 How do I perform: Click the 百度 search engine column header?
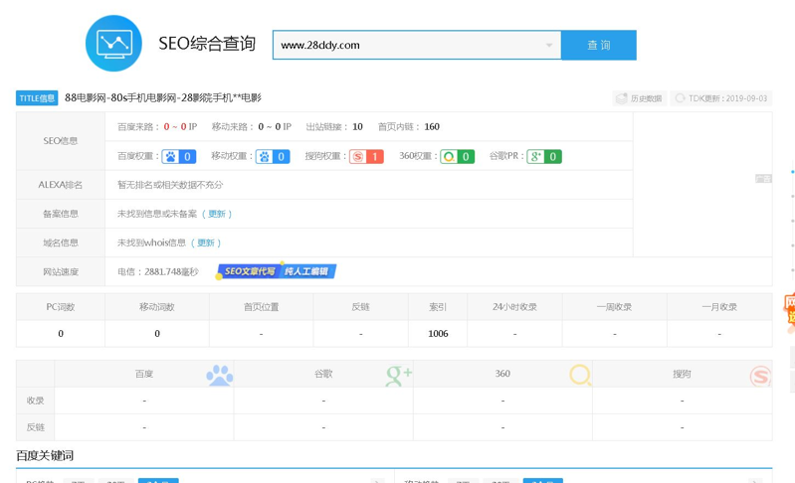(144, 374)
